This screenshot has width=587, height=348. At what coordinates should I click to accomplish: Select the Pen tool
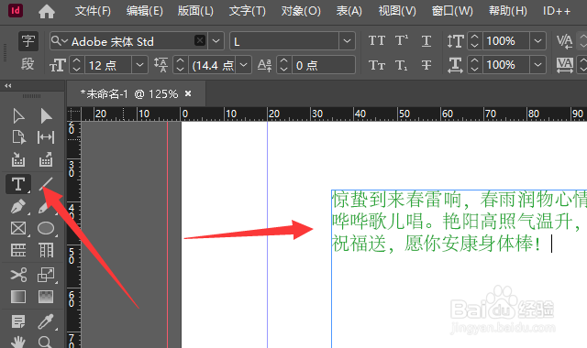tap(18, 206)
